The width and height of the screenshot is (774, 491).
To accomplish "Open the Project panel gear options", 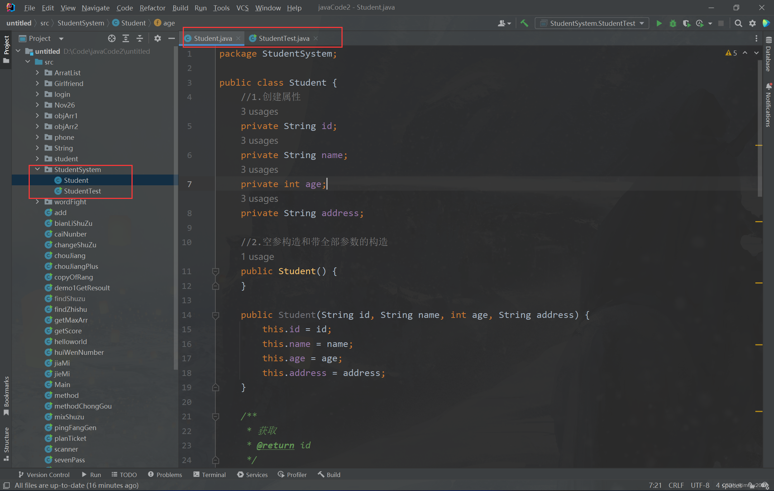I will (x=157, y=38).
